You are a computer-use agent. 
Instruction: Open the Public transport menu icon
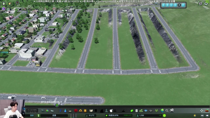(96, 111)
